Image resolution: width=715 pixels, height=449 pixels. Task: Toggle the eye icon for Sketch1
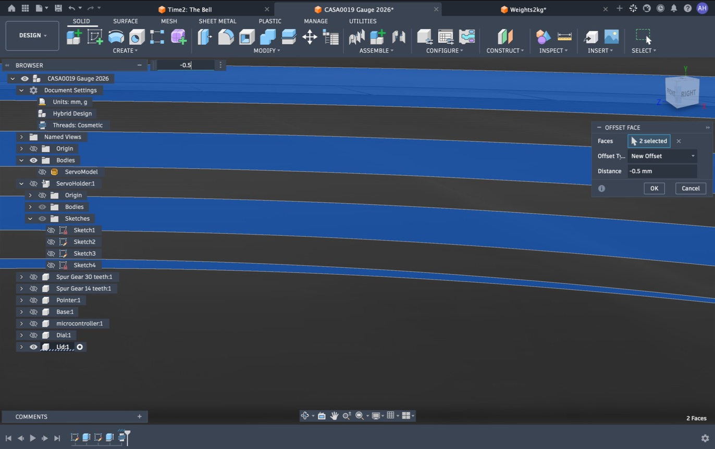(51, 230)
